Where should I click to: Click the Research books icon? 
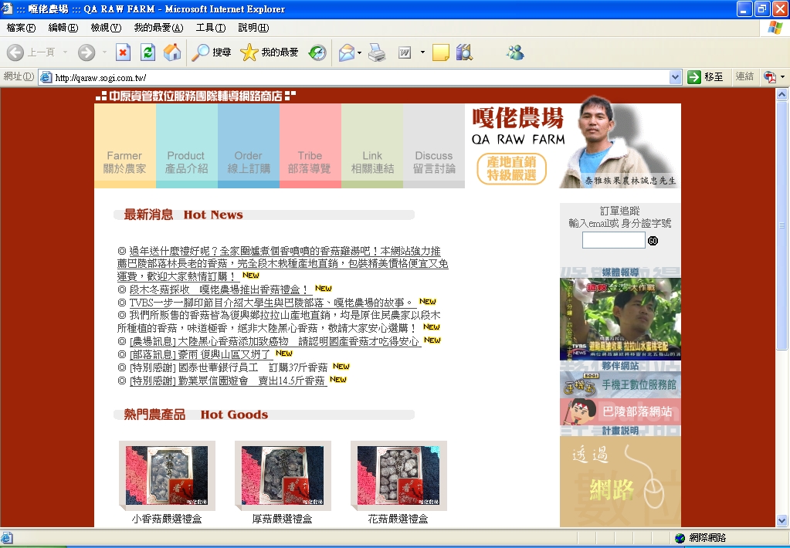pyautogui.click(x=465, y=52)
